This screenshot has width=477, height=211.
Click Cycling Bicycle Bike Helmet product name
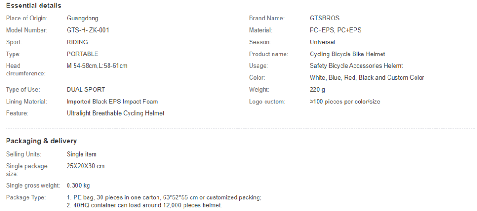pos(348,54)
